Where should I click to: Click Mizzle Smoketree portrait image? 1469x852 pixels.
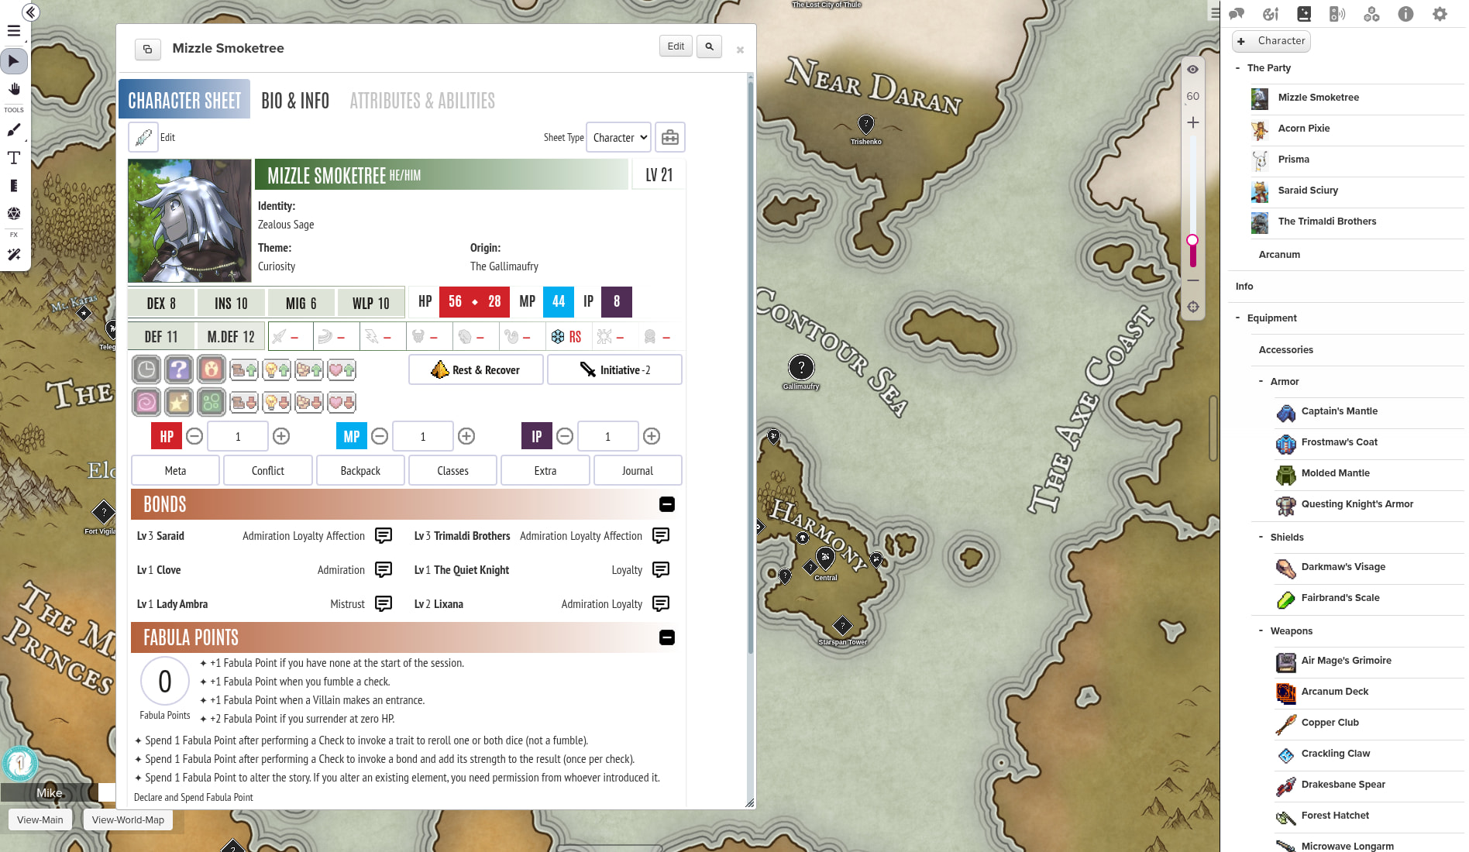(x=190, y=221)
